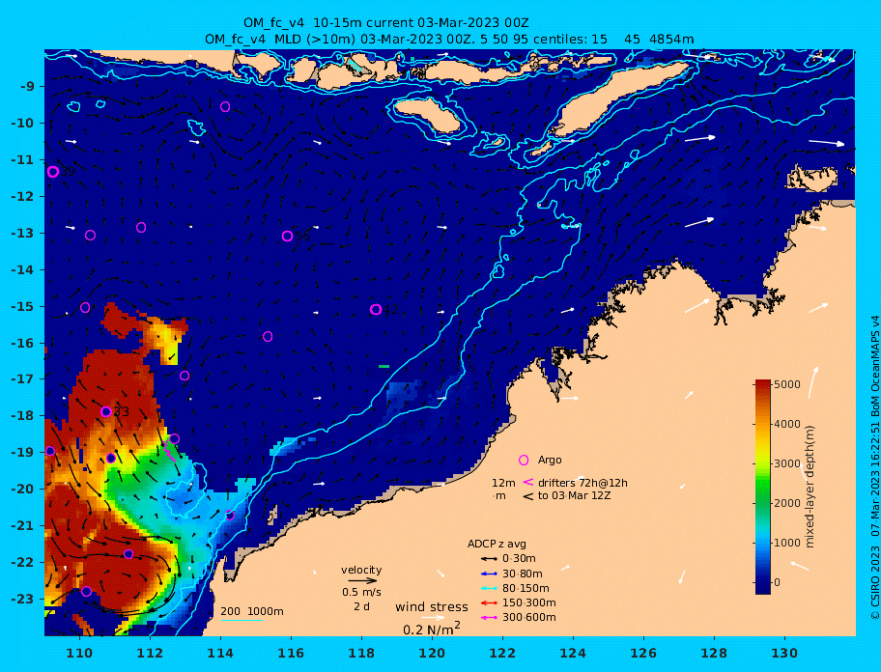The image size is (881, 672).
Task: Click the dark red top of the color bar
Action: point(763,383)
